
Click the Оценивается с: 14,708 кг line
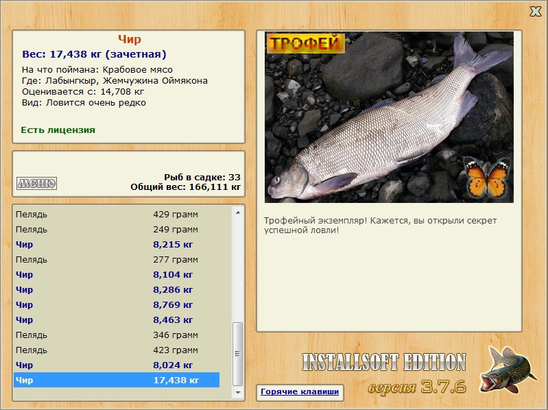click(83, 92)
